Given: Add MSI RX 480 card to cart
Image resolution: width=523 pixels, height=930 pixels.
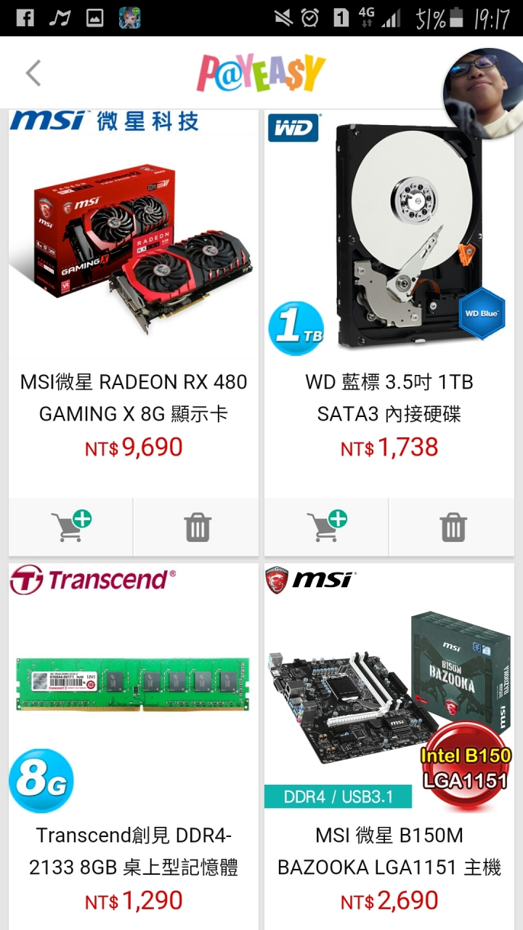Looking at the screenshot, I should 71,527.
